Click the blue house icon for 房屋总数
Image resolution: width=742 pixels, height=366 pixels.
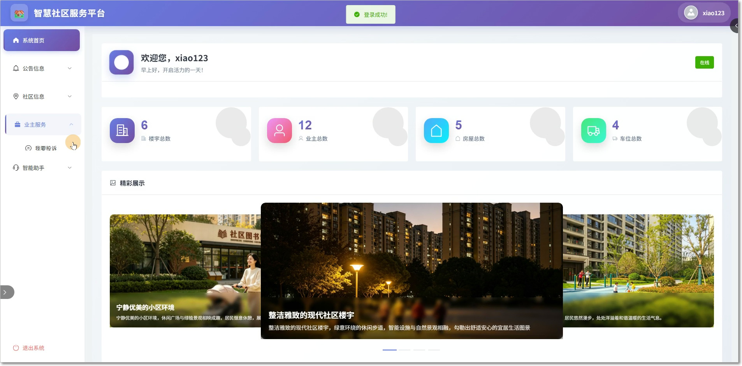[436, 131]
